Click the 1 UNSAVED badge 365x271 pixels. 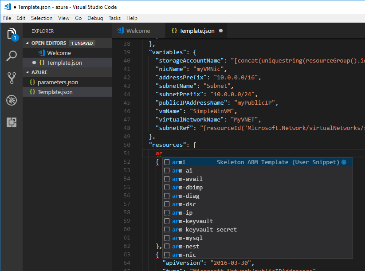pyautogui.click(x=82, y=43)
